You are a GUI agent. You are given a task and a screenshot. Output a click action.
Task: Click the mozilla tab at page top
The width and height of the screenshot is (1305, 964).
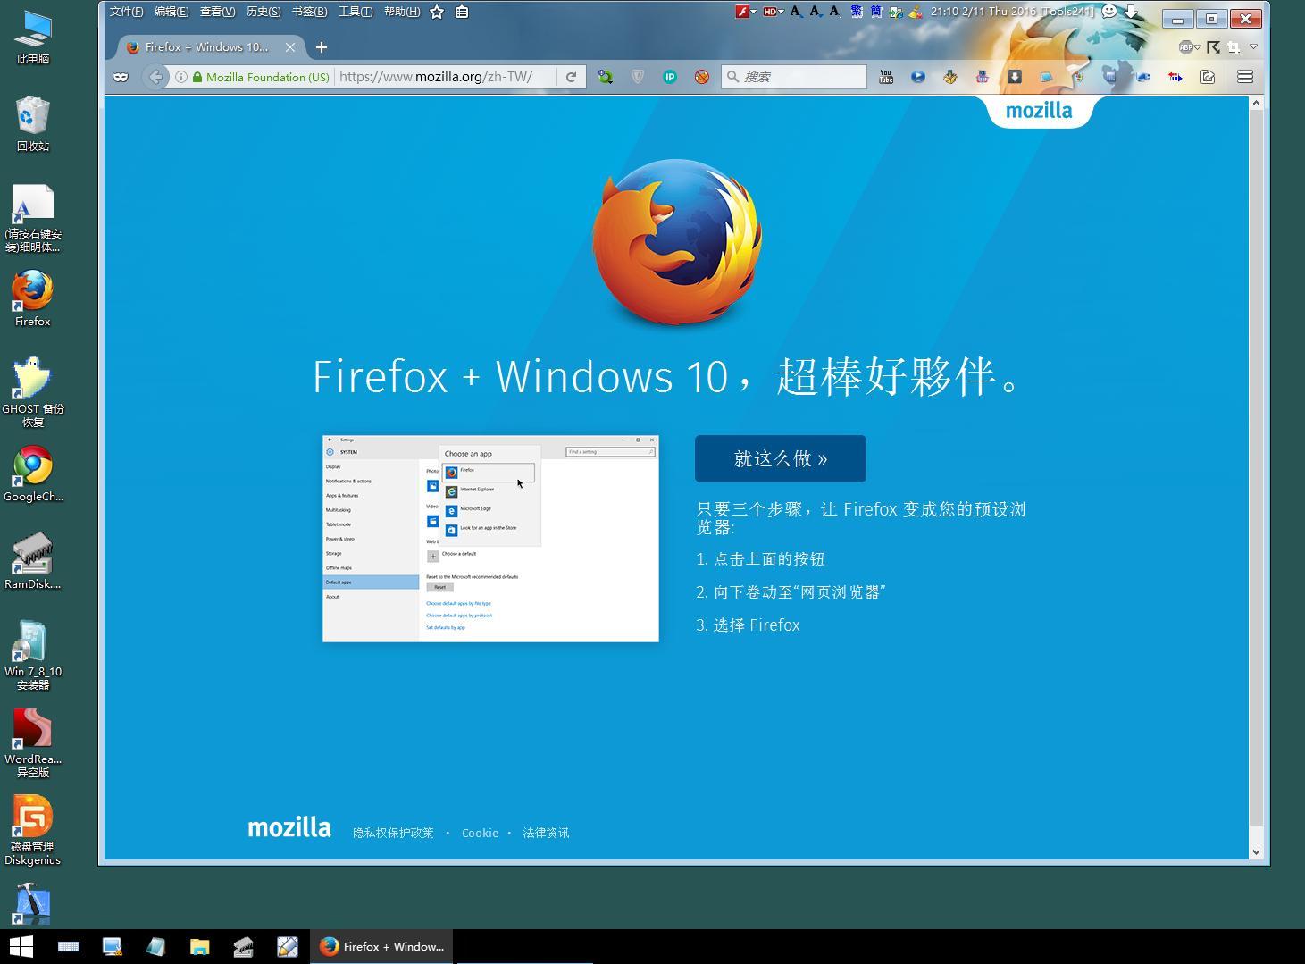1039,111
